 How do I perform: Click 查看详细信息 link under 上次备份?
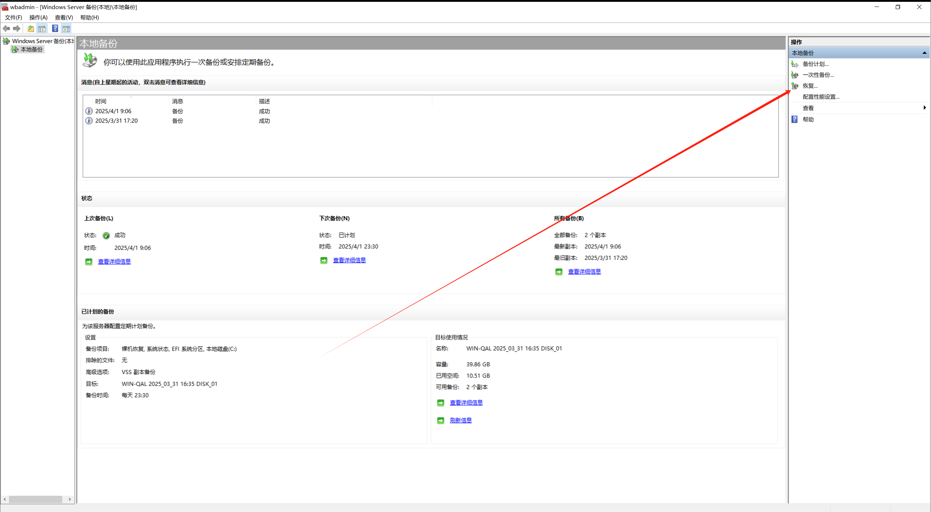click(x=114, y=262)
